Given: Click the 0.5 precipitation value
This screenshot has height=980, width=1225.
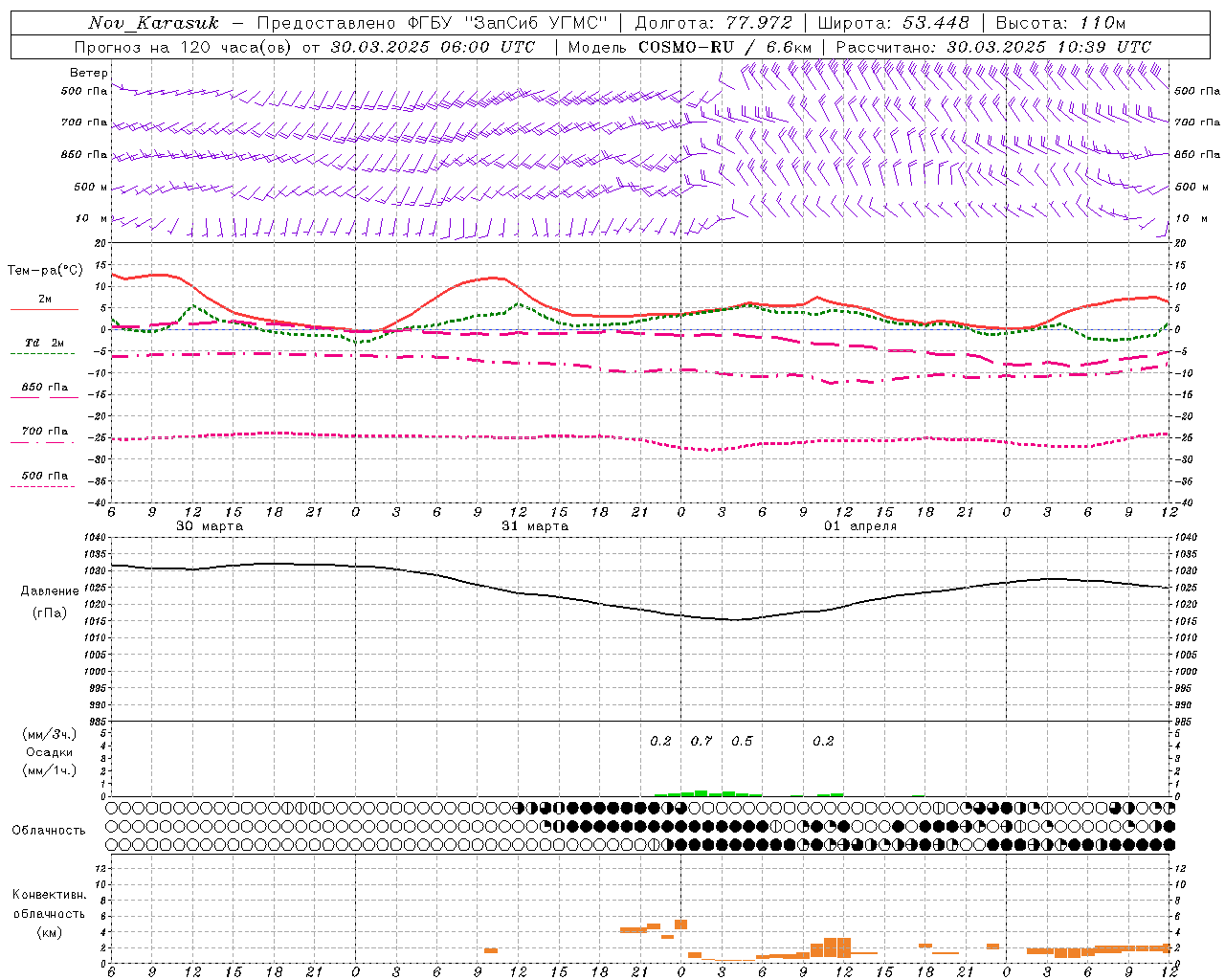Looking at the screenshot, I should [x=742, y=741].
